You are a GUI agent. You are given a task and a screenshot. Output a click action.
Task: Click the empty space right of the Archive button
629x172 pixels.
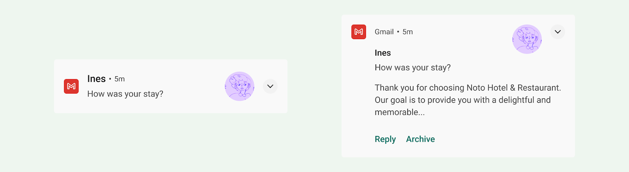tap(503, 139)
